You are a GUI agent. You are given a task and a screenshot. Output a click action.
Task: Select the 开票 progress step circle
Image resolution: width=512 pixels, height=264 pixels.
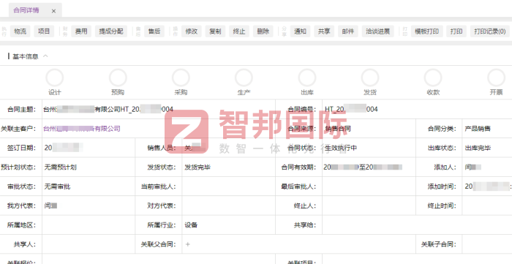click(497, 78)
